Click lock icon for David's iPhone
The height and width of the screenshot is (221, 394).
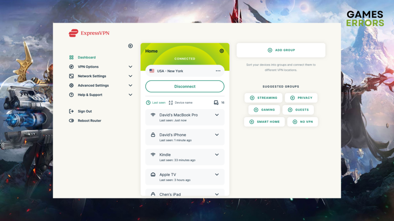pyautogui.click(x=153, y=135)
